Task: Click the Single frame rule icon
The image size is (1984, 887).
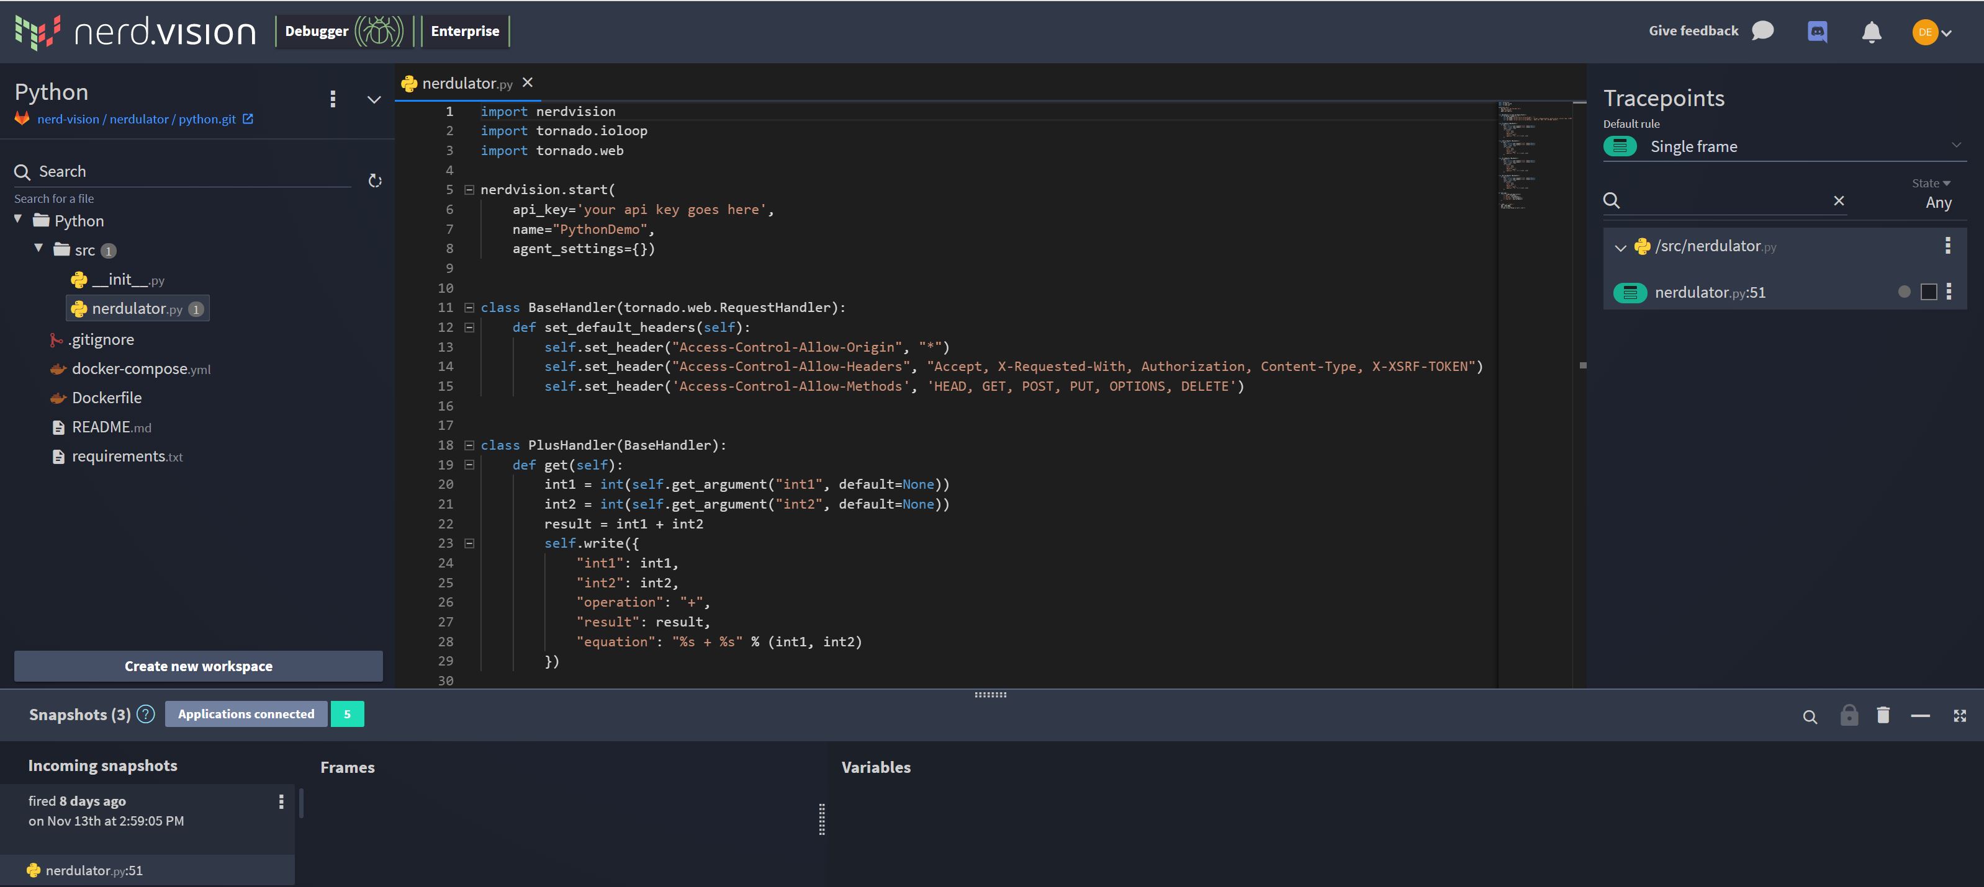Action: coord(1620,146)
